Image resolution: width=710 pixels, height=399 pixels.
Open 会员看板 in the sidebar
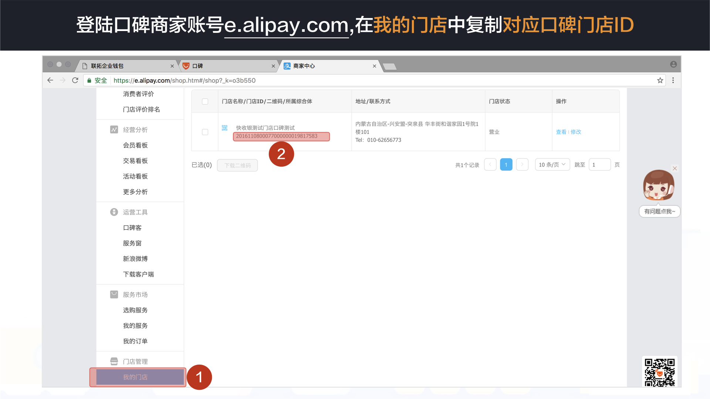135,145
